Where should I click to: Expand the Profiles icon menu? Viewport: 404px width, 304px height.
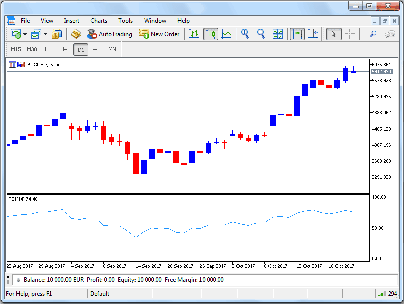tap(36, 34)
